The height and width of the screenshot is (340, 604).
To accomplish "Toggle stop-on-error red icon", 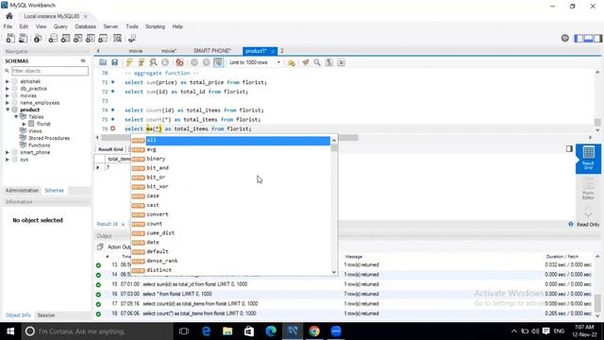I will pos(179,62).
